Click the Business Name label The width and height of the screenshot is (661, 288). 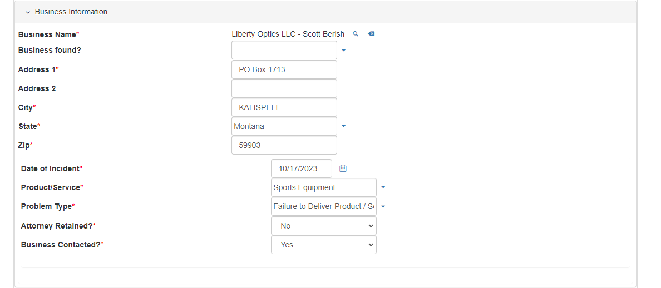coord(48,34)
